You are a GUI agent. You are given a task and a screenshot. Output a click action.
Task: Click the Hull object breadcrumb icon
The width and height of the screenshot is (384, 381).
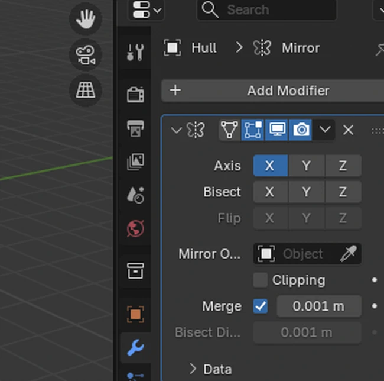tap(172, 47)
